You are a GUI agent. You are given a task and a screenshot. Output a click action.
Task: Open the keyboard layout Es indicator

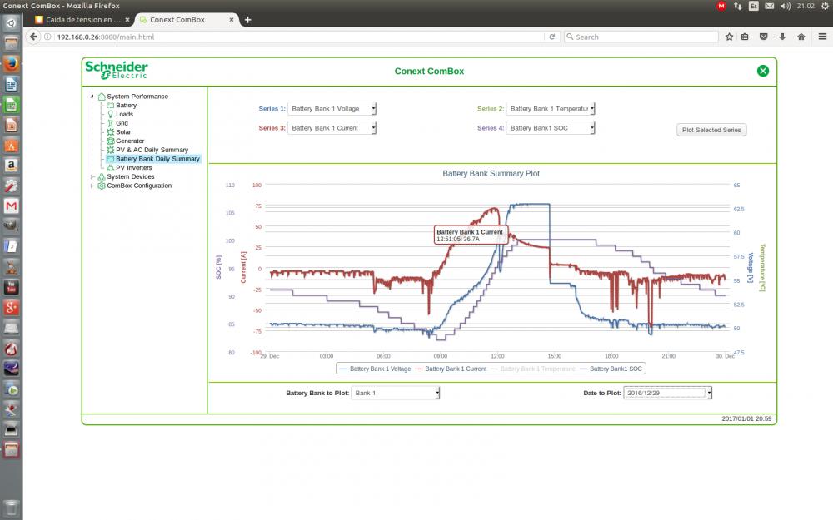753,6
